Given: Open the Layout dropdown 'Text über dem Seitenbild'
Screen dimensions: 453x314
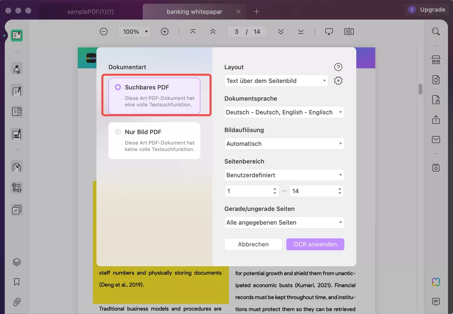Looking at the screenshot, I should point(276,81).
